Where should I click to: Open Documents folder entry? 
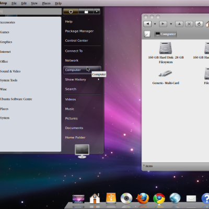coord(74,128)
